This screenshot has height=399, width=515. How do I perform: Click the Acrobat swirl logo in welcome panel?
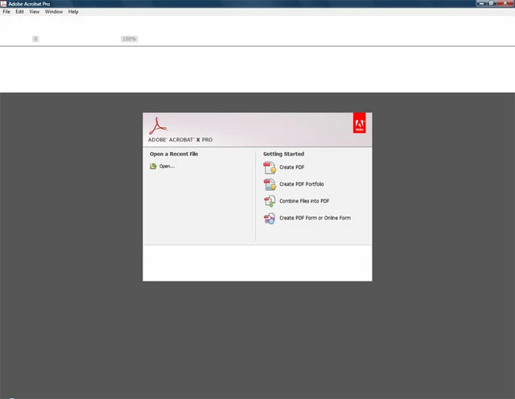158,126
